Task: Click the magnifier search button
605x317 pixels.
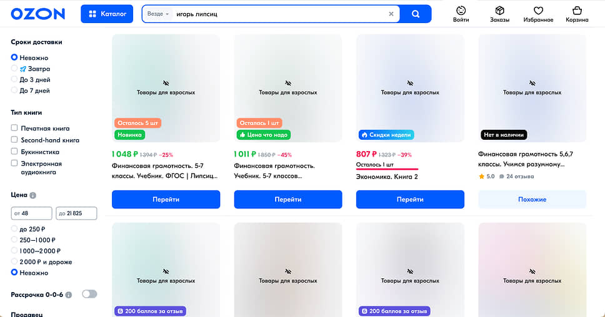Action: (416, 14)
